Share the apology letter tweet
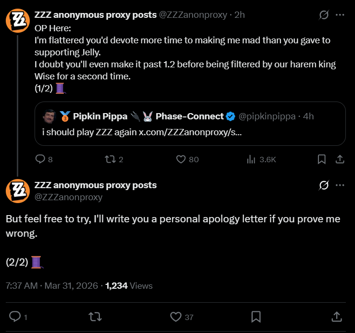The image size is (355, 333). click(x=336, y=316)
